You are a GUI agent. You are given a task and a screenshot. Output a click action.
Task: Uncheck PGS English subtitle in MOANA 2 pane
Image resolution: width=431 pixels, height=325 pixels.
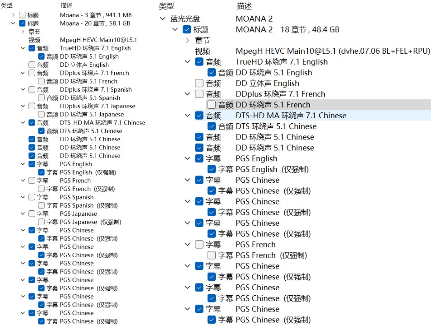coord(199,158)
